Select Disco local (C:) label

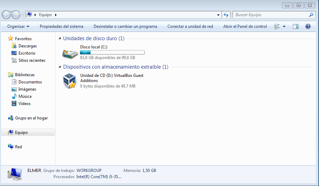[x=94, y=47]
